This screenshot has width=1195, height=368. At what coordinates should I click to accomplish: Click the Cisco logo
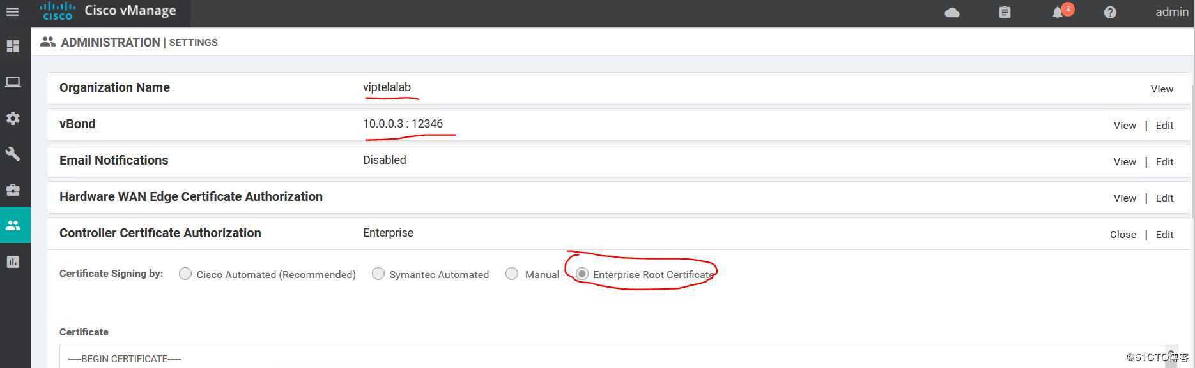(x=58, y=11)
